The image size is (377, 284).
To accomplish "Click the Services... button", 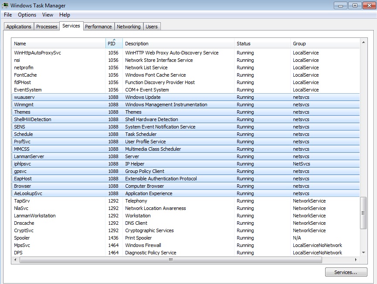I will pos(346,272).
